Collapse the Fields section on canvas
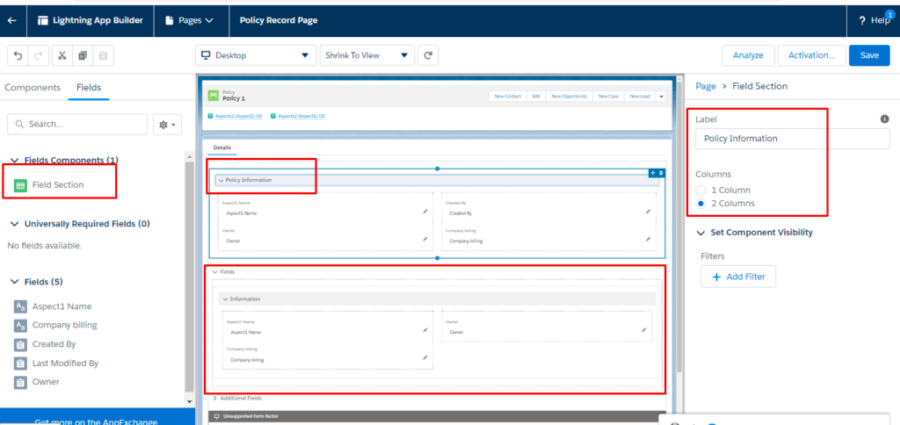The width and height of the screenshot is (900, 425). [x=215, y=272]
